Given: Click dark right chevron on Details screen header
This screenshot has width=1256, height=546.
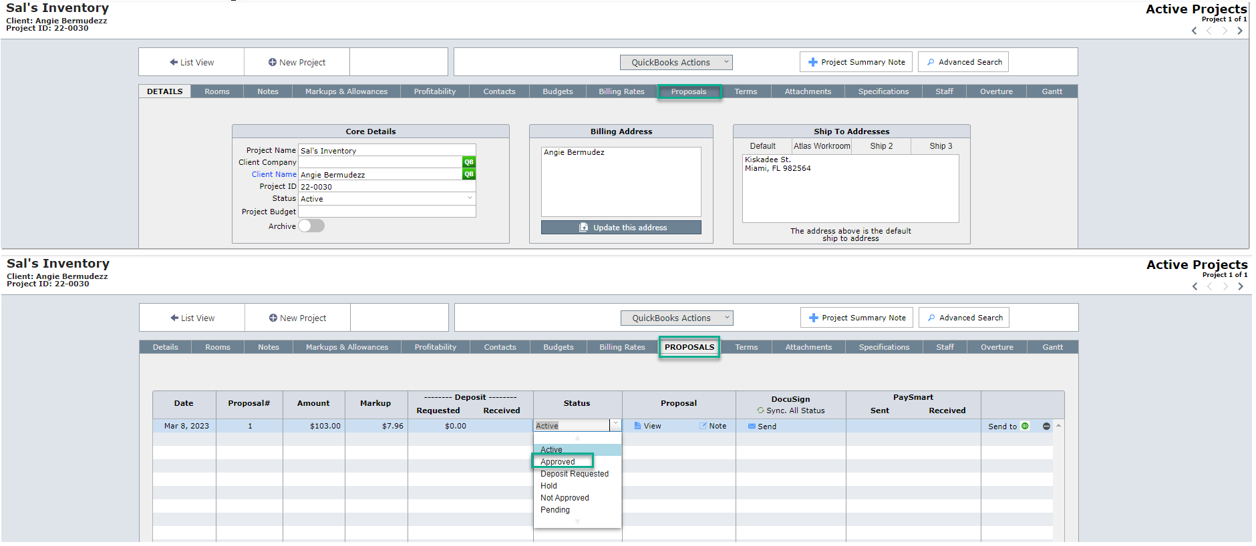Looking at the screenshot, I should click(1240, 31).
